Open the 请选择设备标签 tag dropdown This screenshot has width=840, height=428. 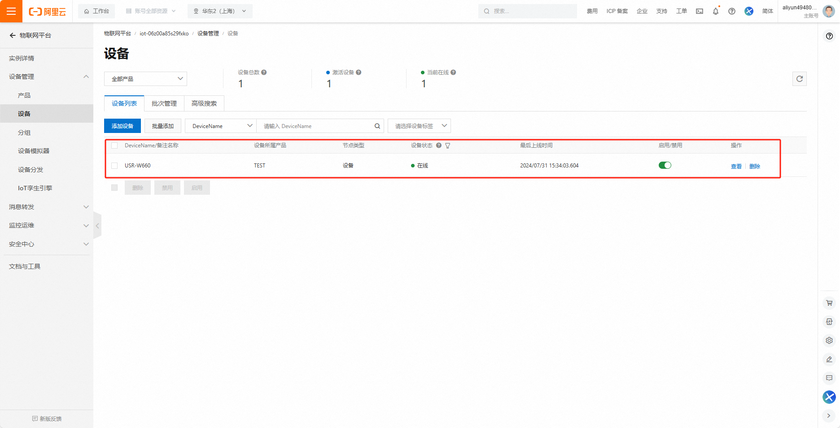click(x=419, y=126)
